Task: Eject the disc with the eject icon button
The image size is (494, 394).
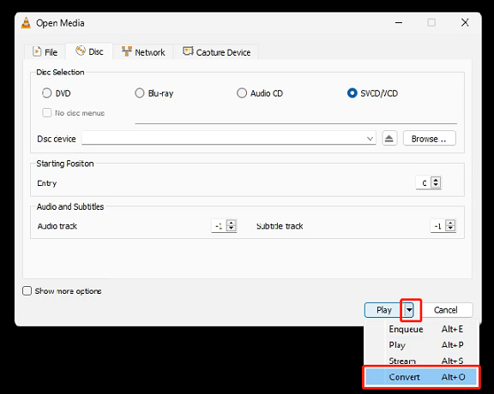Action: pyautogui.click(x=389, y=139)
